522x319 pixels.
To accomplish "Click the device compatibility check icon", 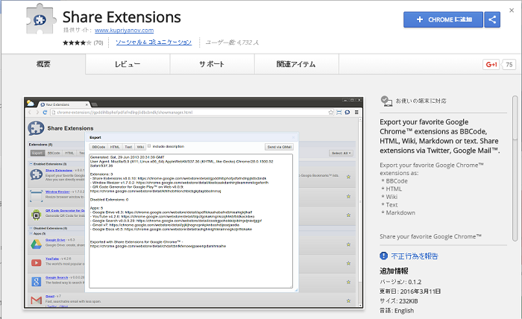I will pos(386,101).
